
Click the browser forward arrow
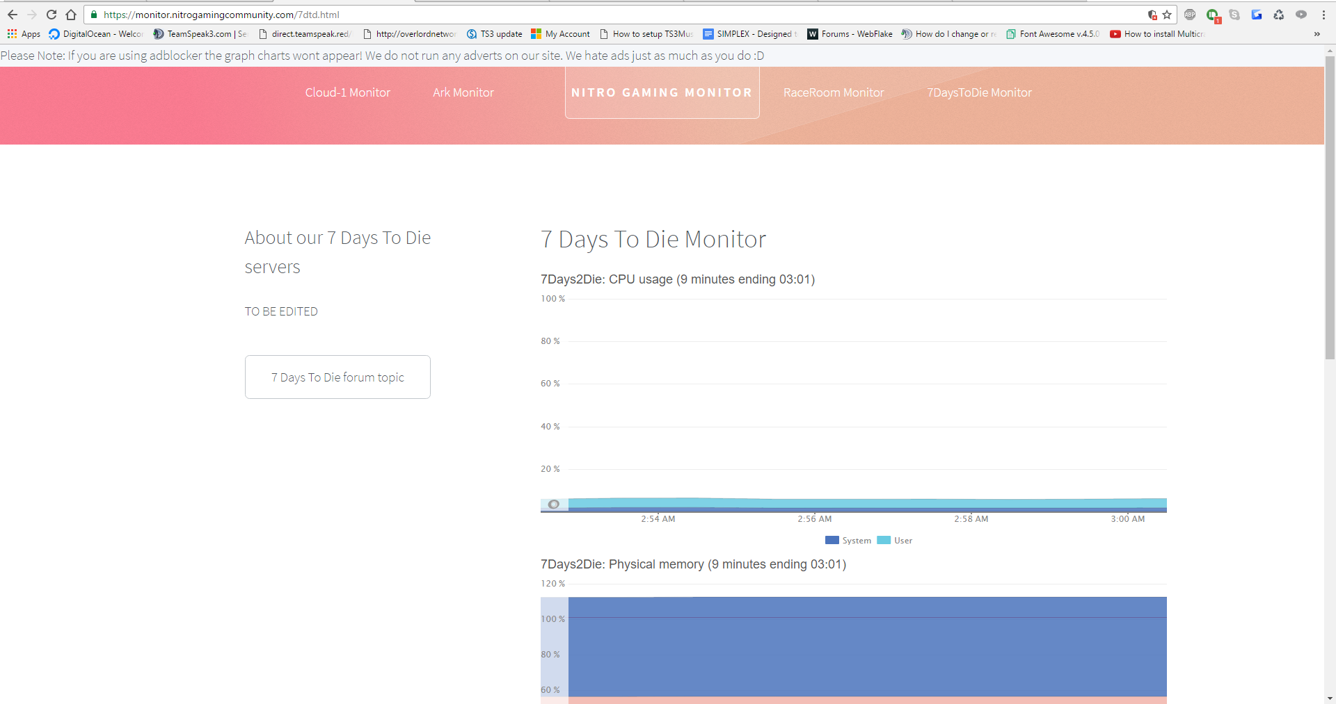32,15
